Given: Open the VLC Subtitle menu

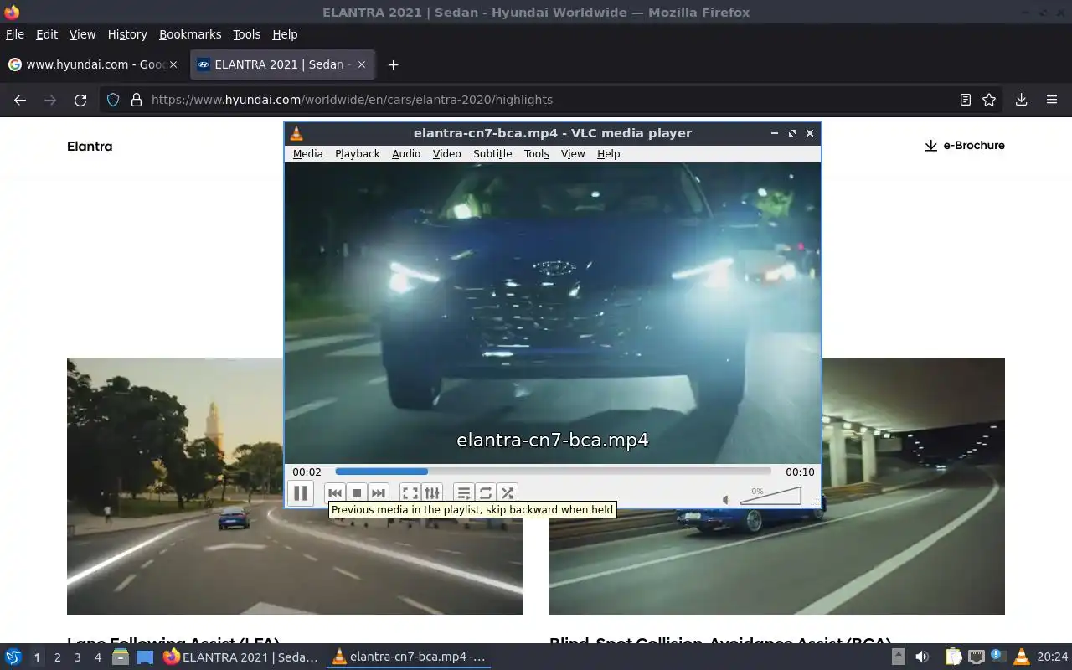Looking at the screenshot, I should tap(492, 154).
